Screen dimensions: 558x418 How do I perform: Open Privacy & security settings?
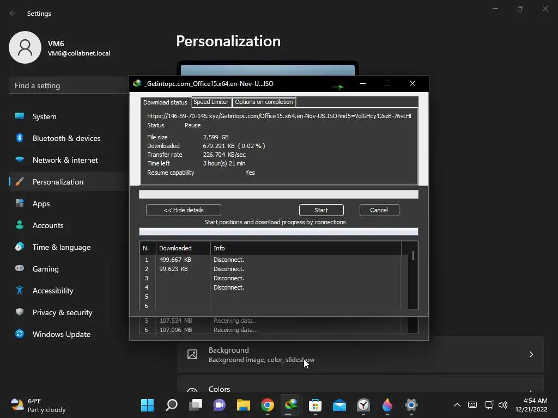68,312
